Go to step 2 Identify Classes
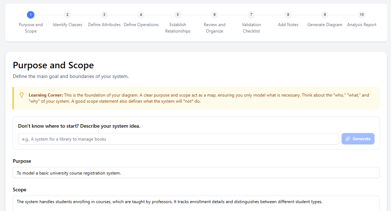Screen dimensions: 391x211 (x=67, y=15)
